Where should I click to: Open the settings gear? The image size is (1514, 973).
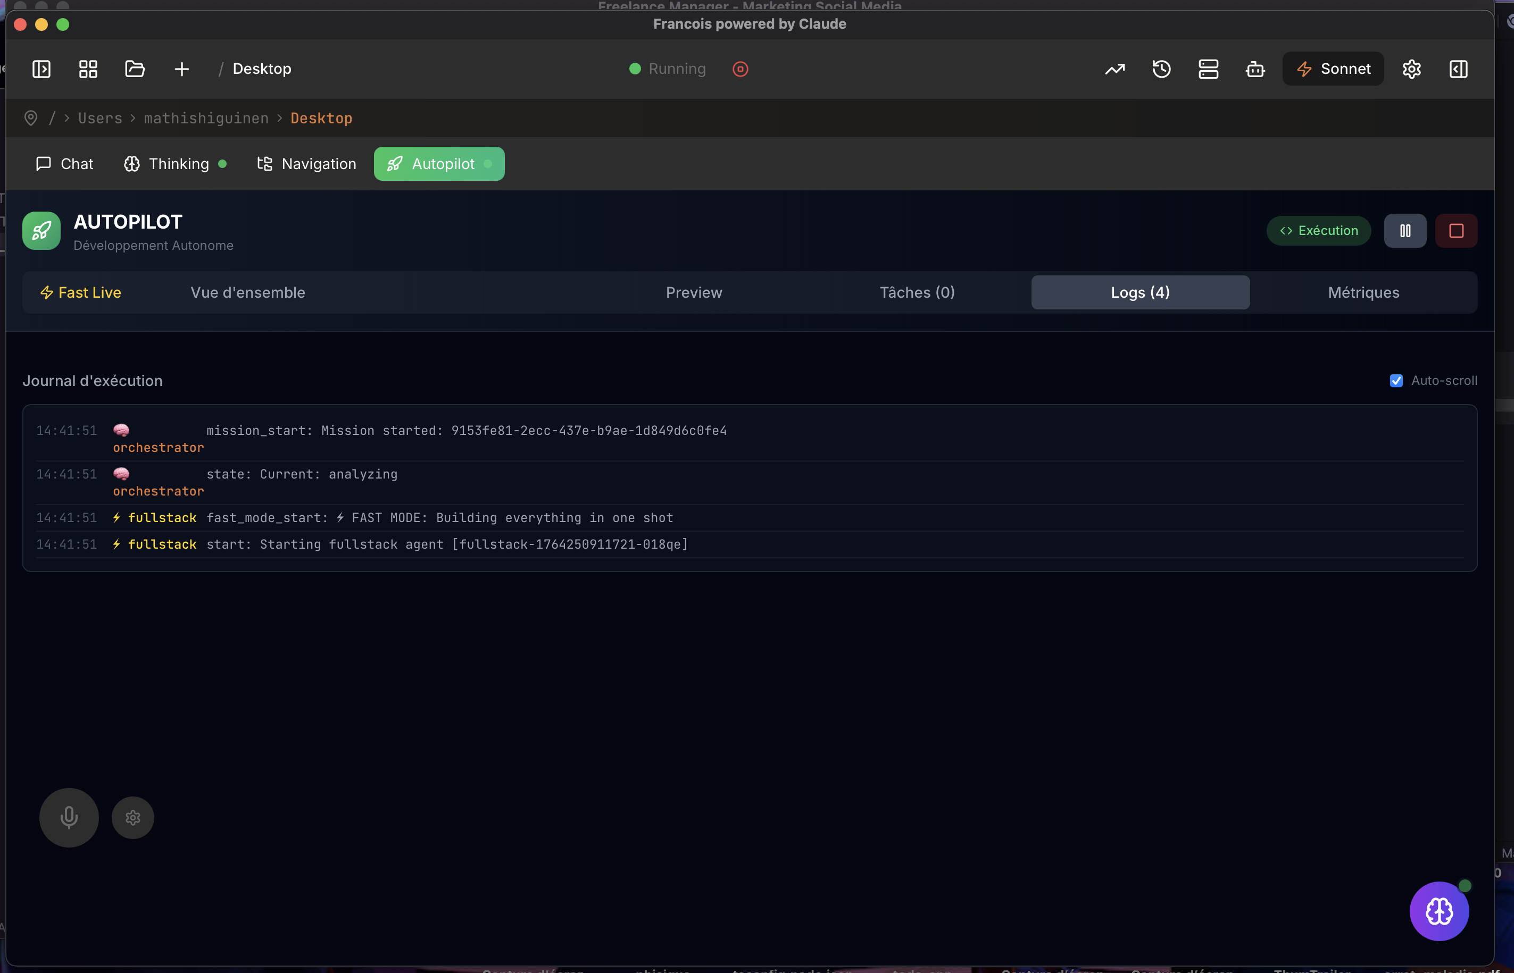[1411, 69]
